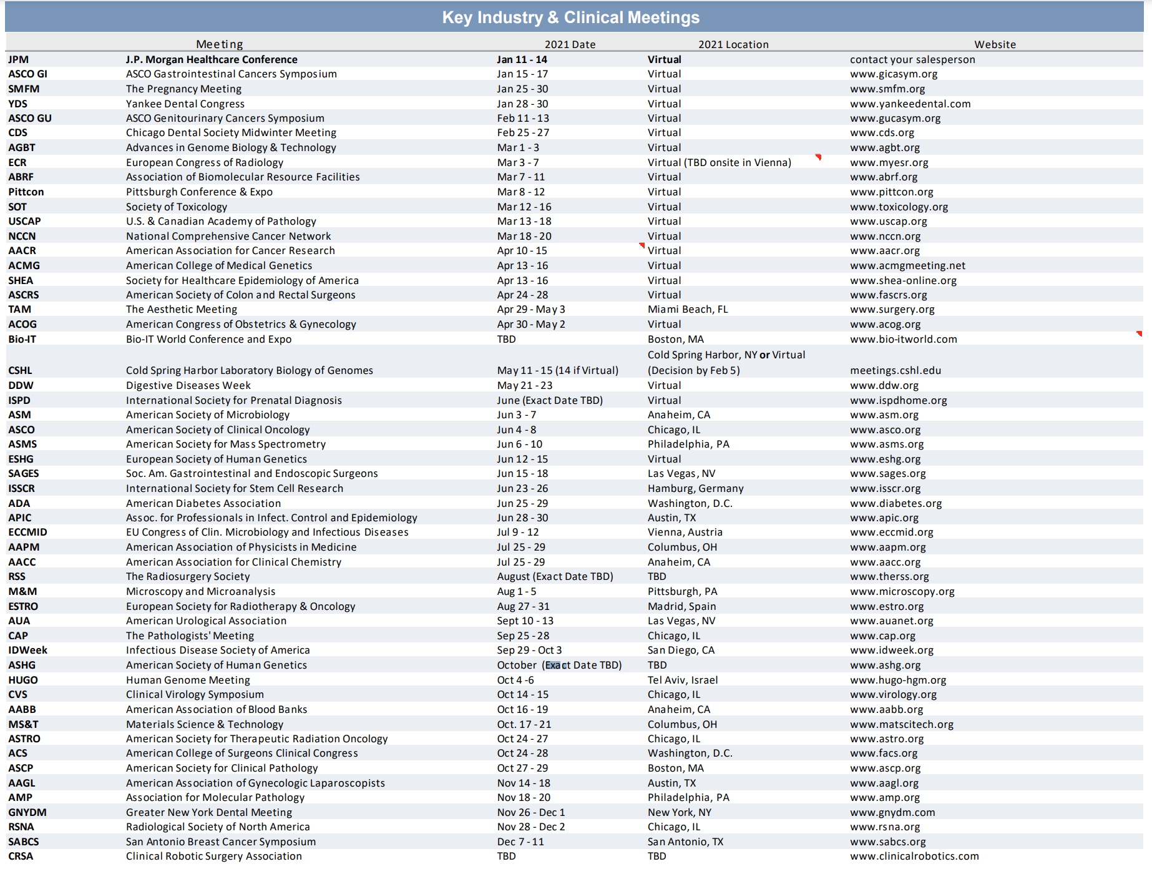Click the 'Mar 13 - 18' date cell
This screenshot has height=869, width=1152.
coord(524,222)
